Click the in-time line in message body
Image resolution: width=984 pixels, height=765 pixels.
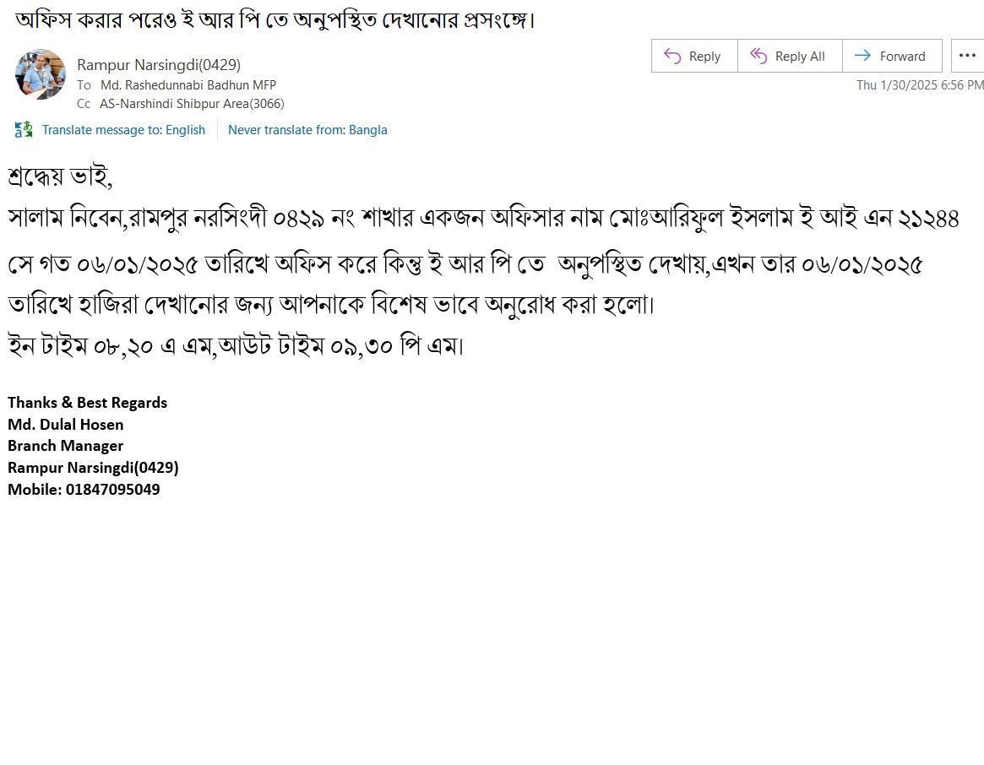point(236,346)
